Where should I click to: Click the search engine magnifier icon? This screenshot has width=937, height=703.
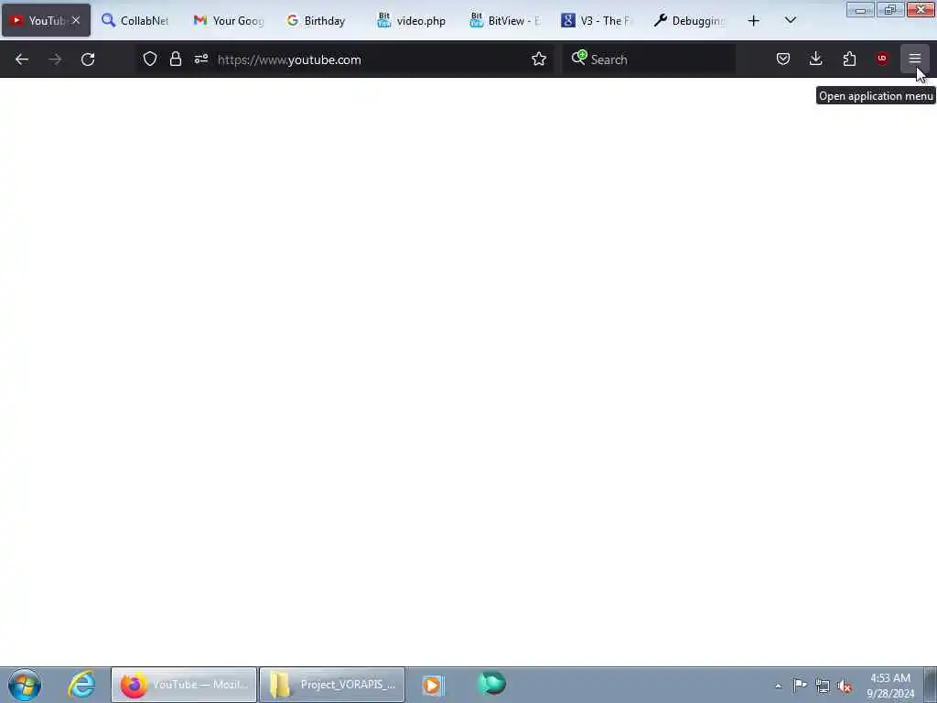pos(578,58)
